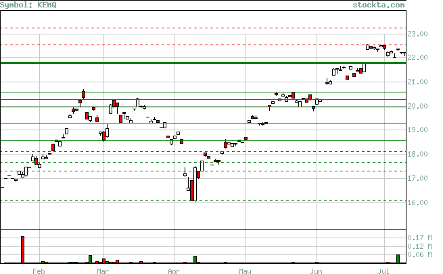This screenshot has width=443, height=274.
Task: Select the 22.00 price axis label
Action: tap(417, 57)
